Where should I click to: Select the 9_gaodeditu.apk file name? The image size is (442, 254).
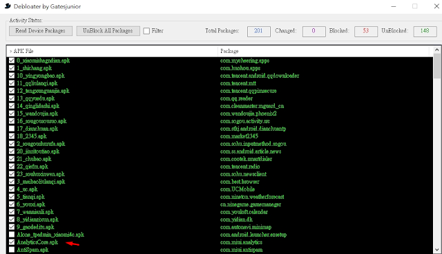[35, 227]
